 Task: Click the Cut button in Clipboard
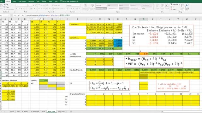coord(6,4)
